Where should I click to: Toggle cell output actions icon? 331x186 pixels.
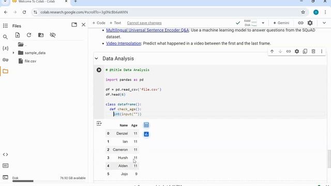click(99, 123)
